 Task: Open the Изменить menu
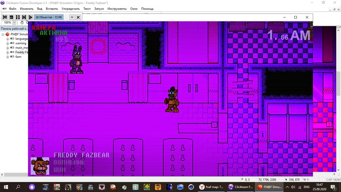click(27, 9)
